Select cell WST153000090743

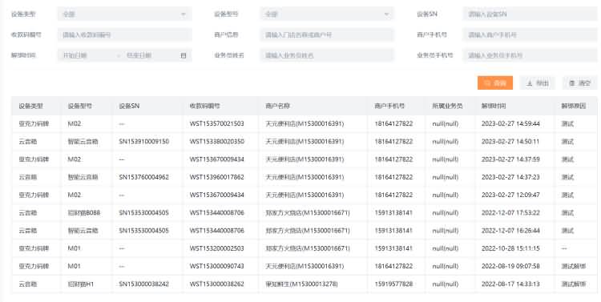[217, 266]
